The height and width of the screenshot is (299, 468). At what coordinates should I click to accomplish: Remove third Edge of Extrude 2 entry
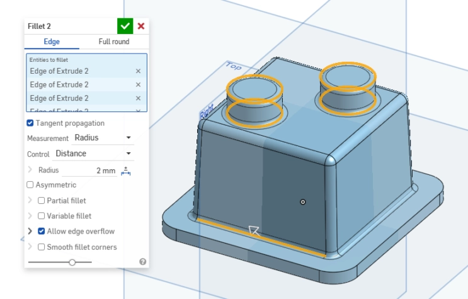tap(138, 98)
